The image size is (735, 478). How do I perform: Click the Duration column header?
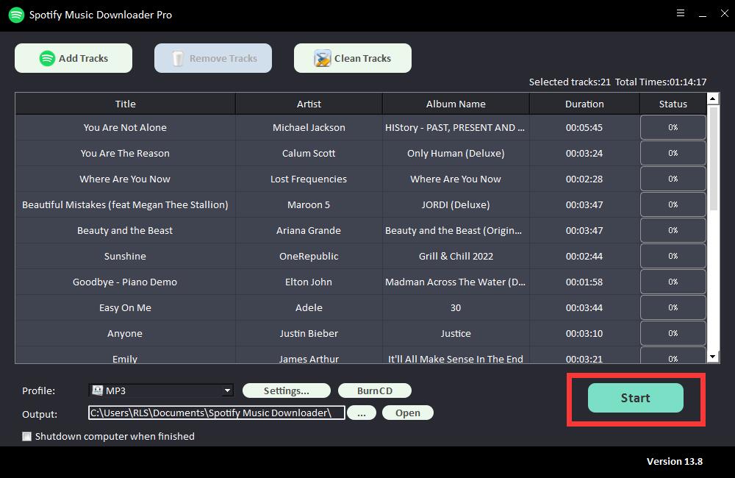584,104
